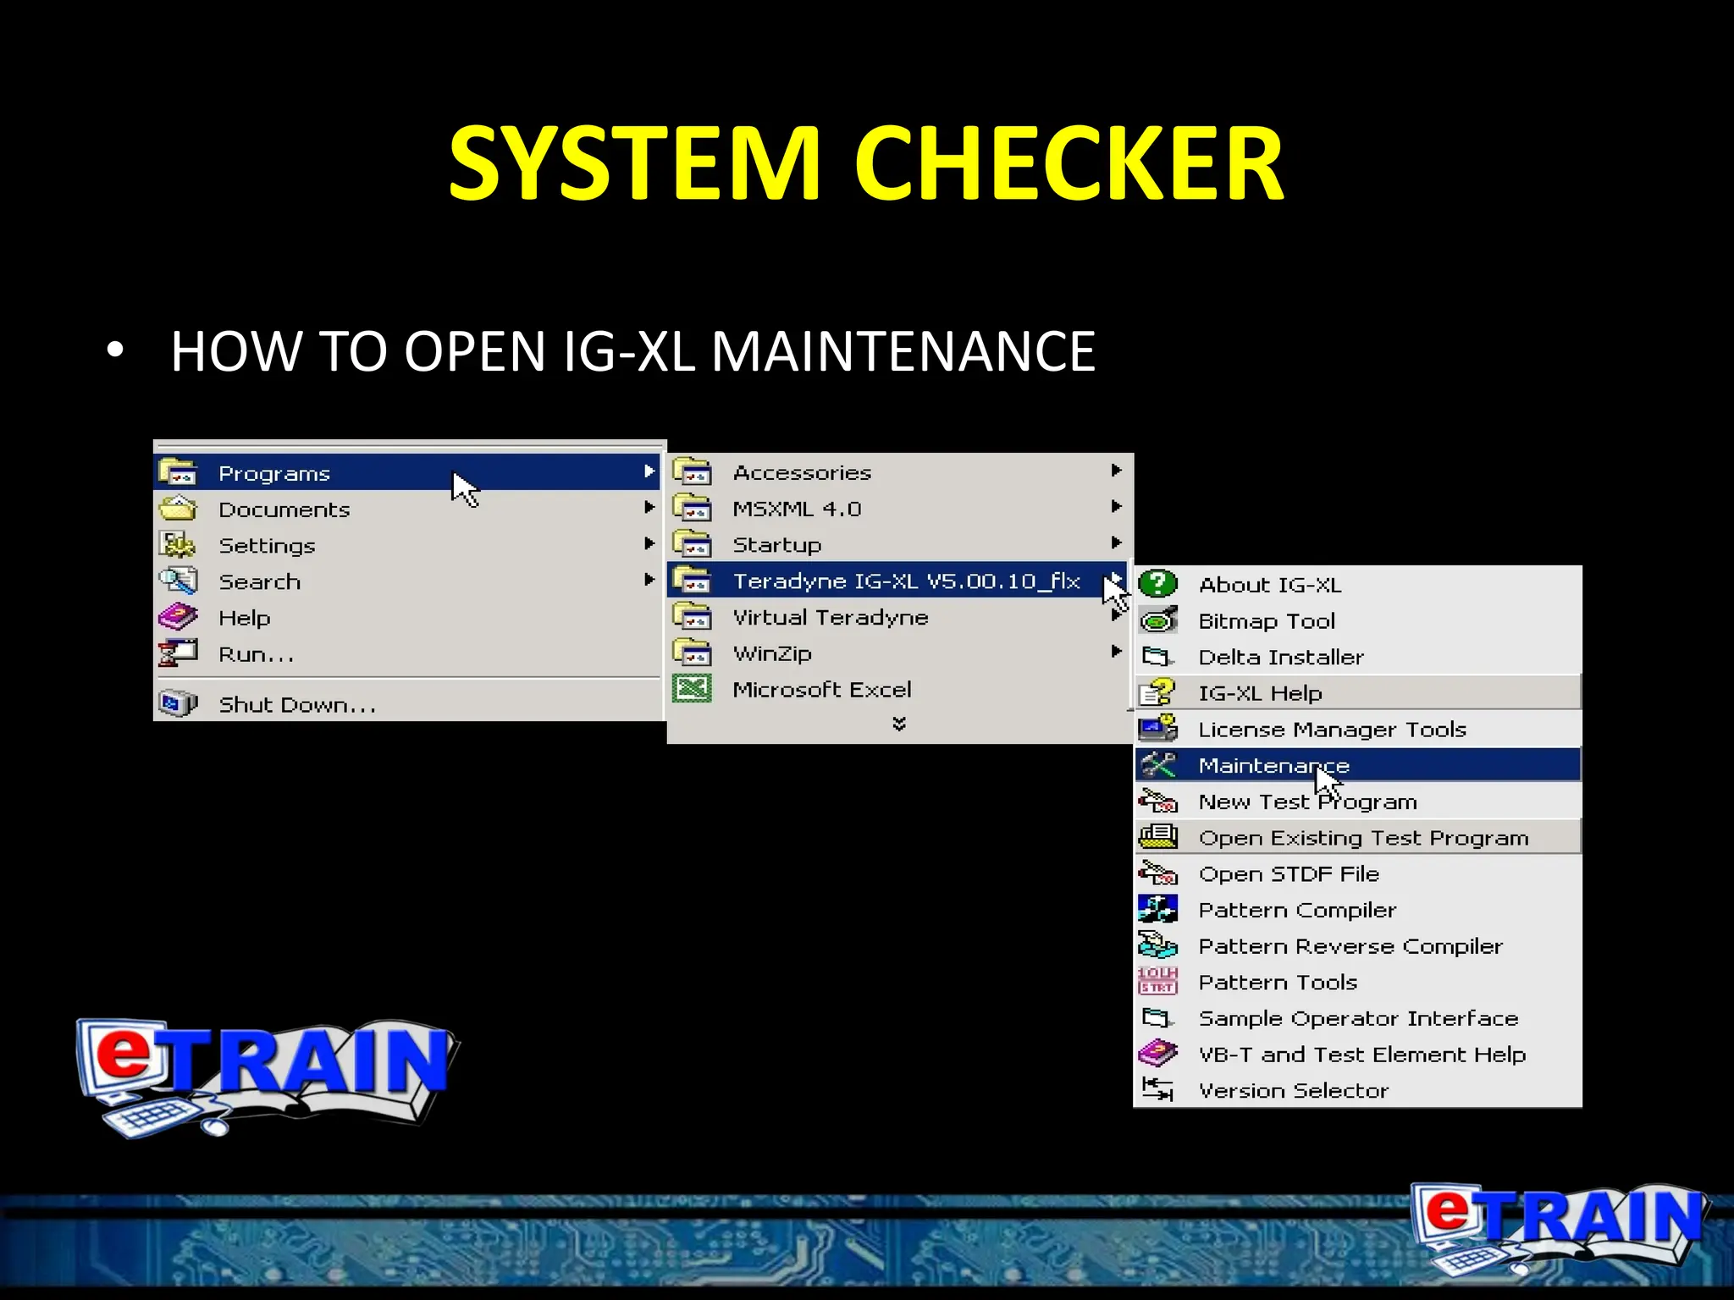Show more programs with the double chevron
Screen dimensions: 1734x1300
tap(899, 724)
